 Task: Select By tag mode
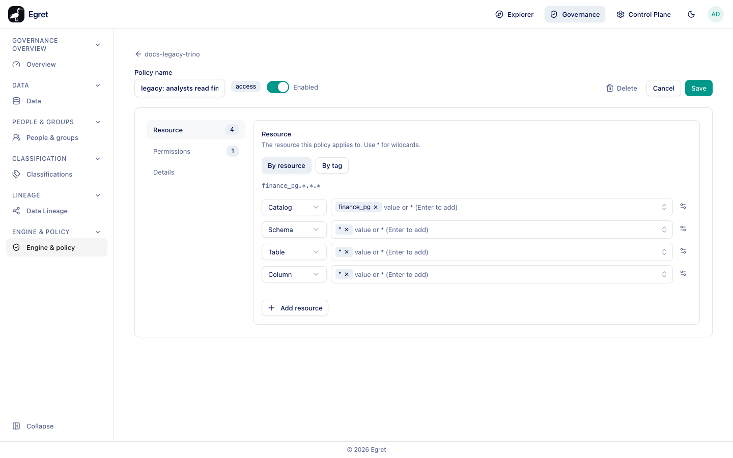[x=332, y=165]
